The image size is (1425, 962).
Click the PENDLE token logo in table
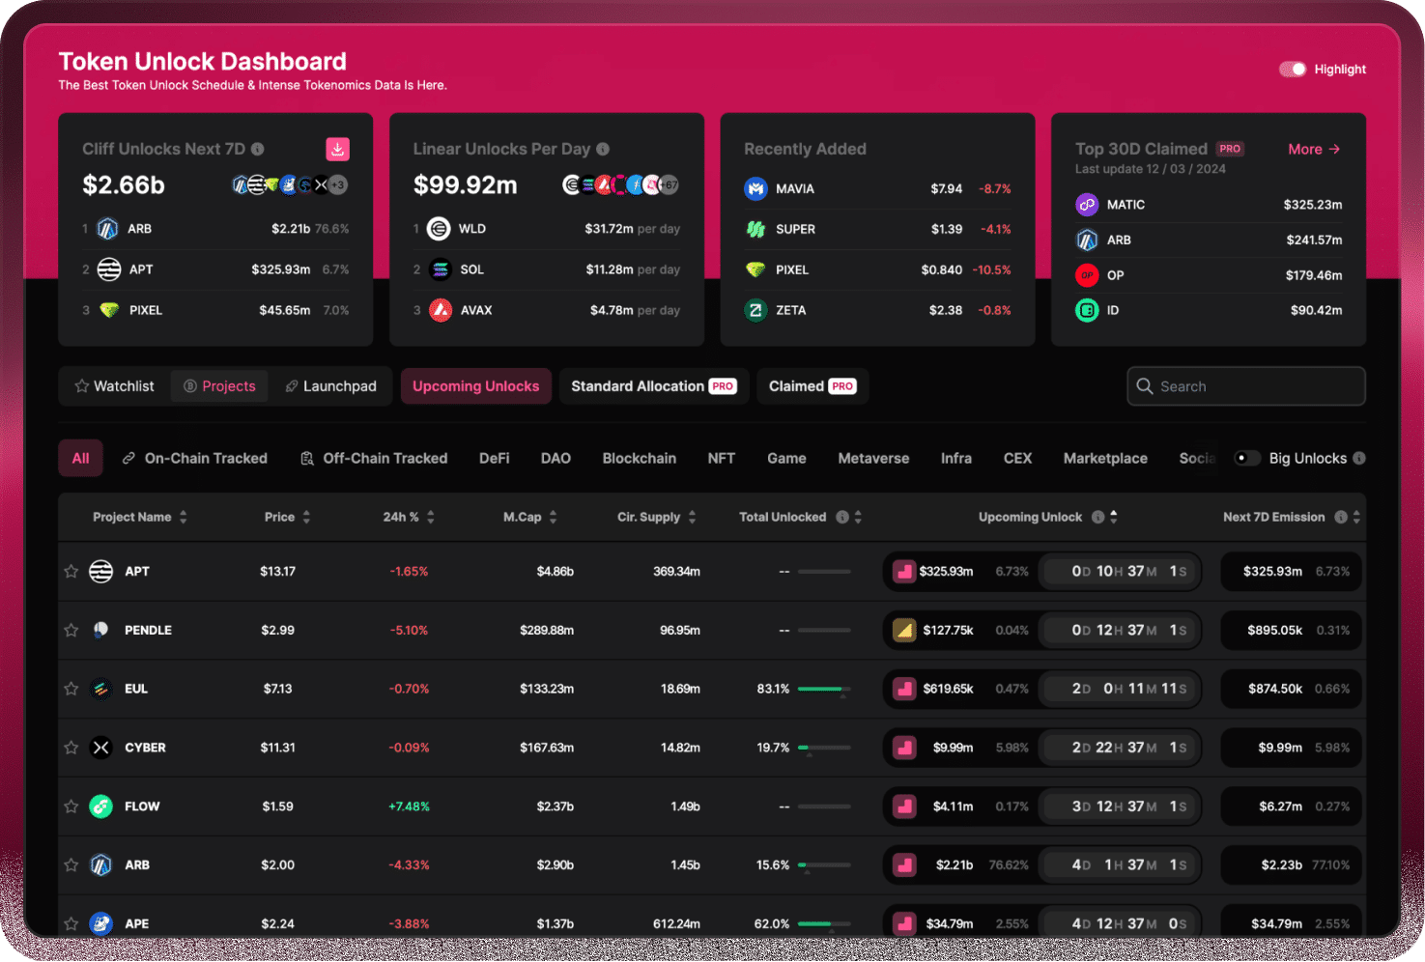pos(100,630)
